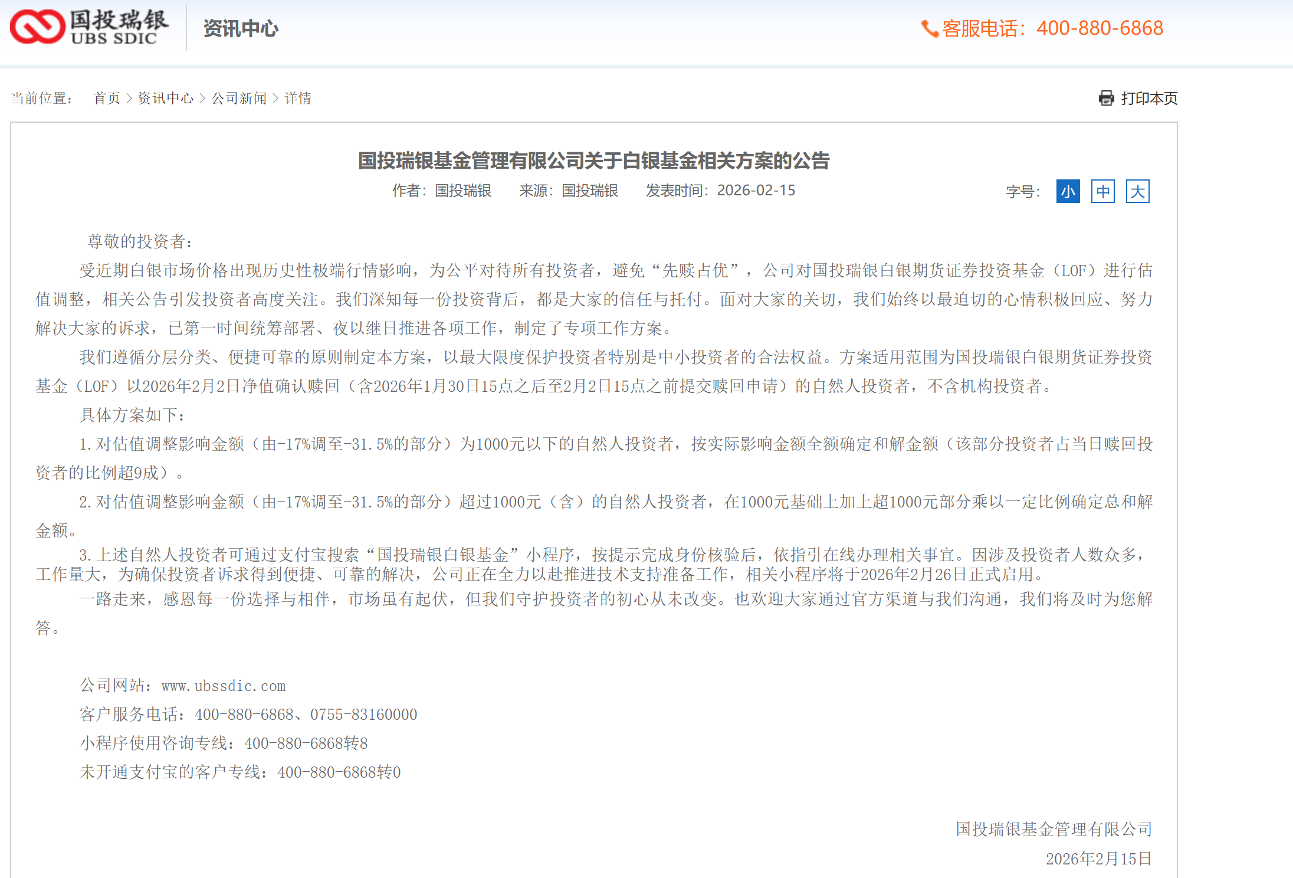Click the orange phone handset icon
Viewport: 1293px width, 878px height.
pyautogui.click(x=929, y=28)
